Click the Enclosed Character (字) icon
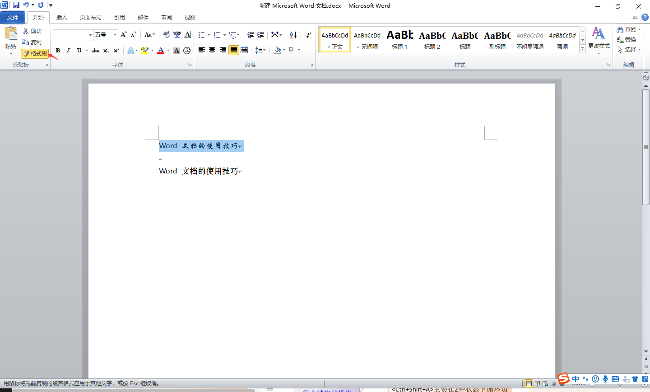 coord(187,51)
